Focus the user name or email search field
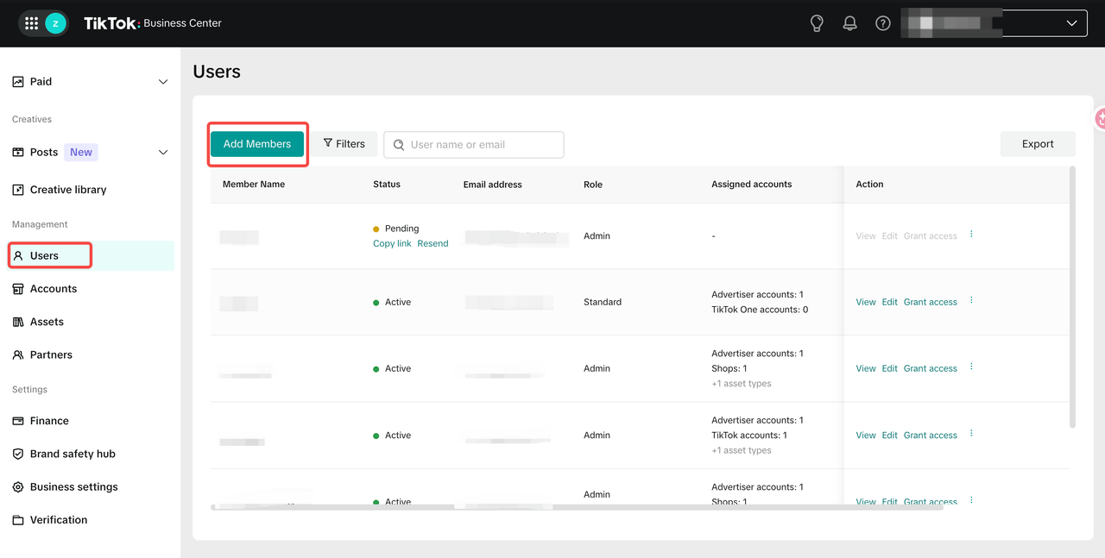The image size is (1105, 558). (x=474, y=145)
